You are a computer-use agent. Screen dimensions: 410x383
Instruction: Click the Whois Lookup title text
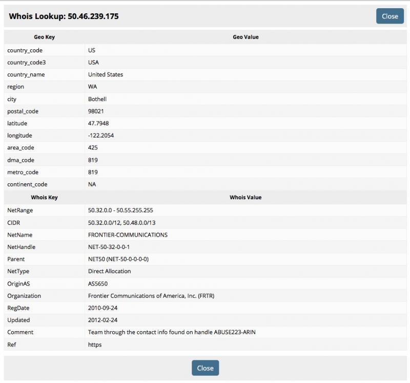(64, 16)
